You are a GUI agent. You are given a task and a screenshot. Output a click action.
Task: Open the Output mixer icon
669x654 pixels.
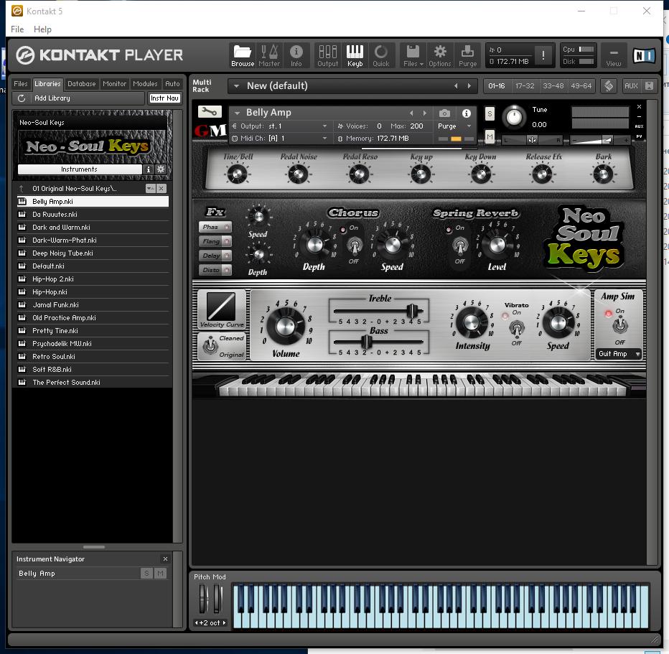click(327, 56)
